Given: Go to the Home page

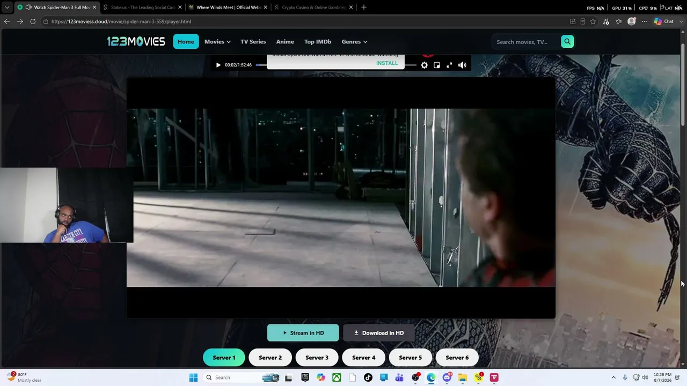Looking at the screenshot, I should (186, 42).
